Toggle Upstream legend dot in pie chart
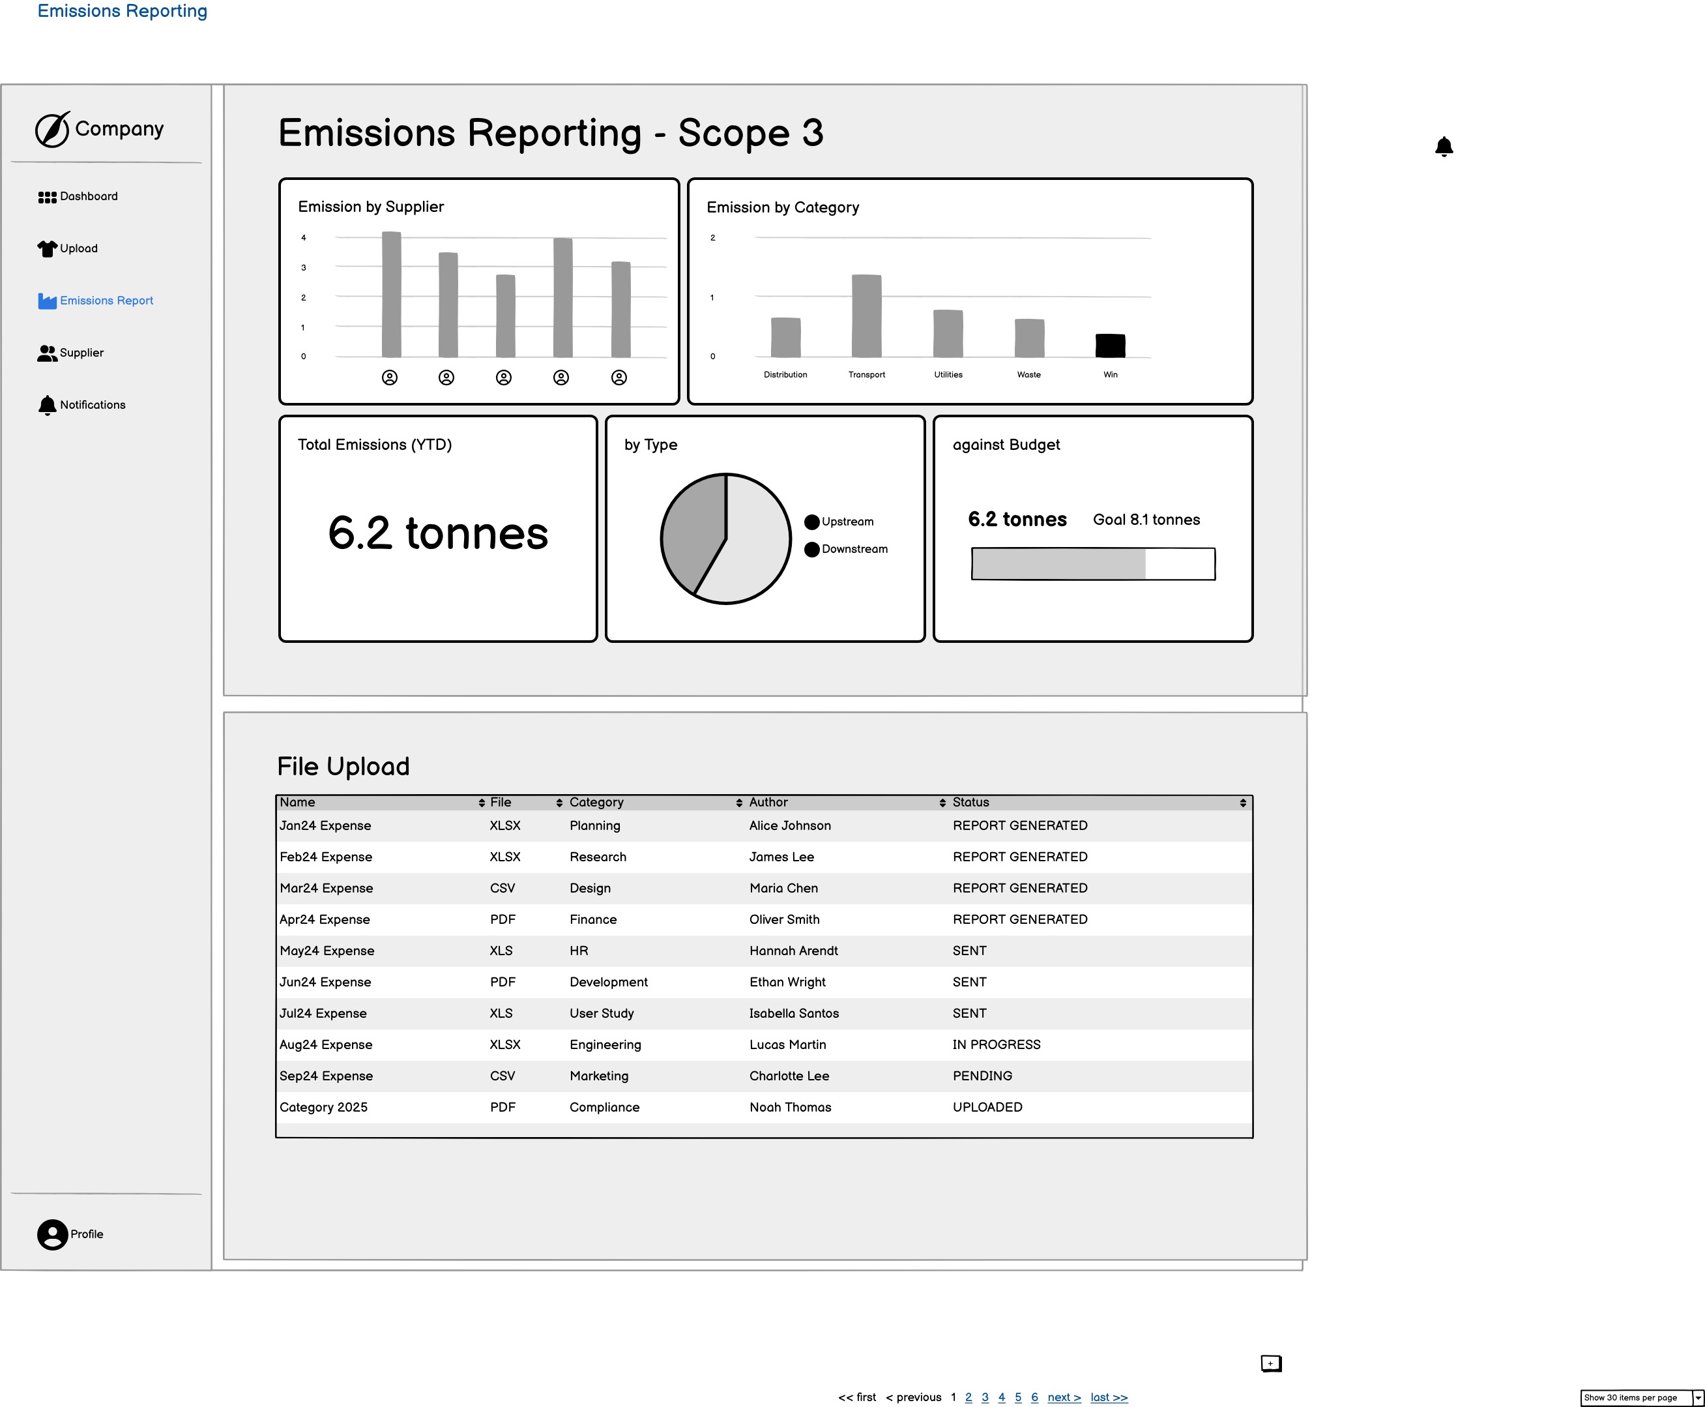The width and height of the screenshot is (1705, 1407). pyautogui.click(x=811, y=522)
